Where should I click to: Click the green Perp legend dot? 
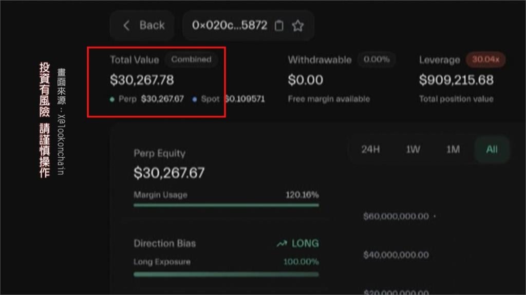(112, 99)
